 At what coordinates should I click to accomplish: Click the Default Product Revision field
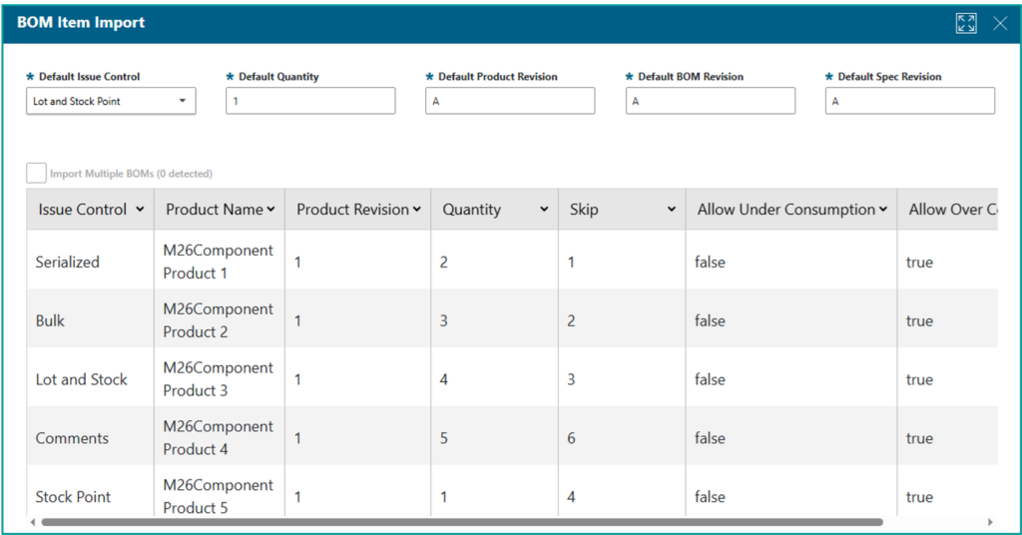coord(509,101)
